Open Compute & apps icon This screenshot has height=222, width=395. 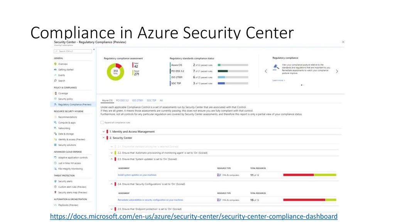coord(56,122)
